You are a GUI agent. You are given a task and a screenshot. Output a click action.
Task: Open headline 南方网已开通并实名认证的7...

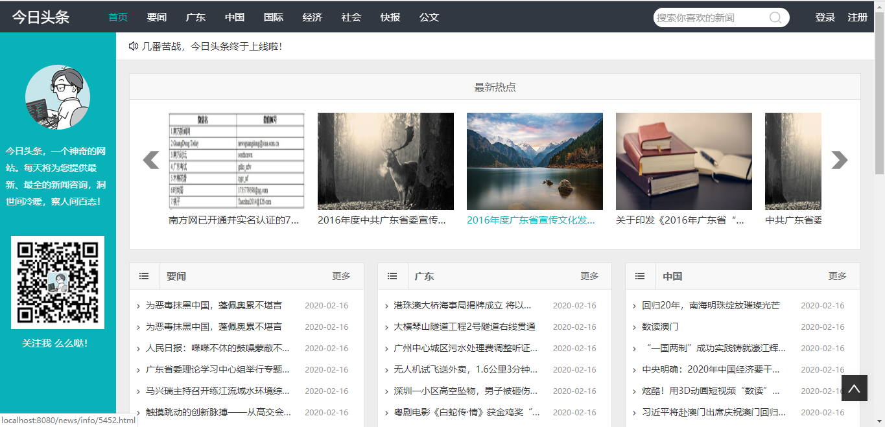point(234,220)
